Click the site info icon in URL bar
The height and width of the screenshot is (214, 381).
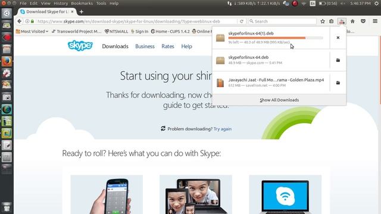27,21
